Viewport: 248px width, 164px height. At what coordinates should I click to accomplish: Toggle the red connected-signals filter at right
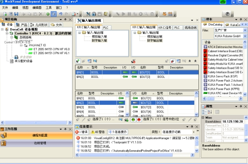[173, 61]
